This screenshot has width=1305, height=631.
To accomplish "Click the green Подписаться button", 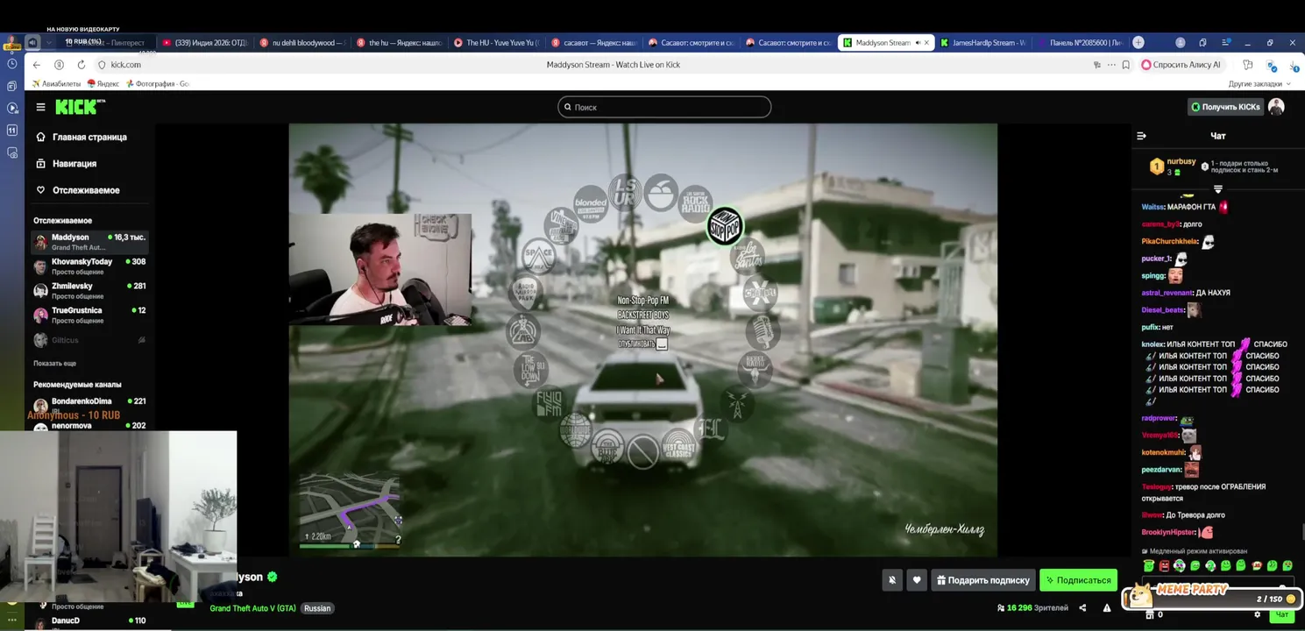I will 1078,580.
